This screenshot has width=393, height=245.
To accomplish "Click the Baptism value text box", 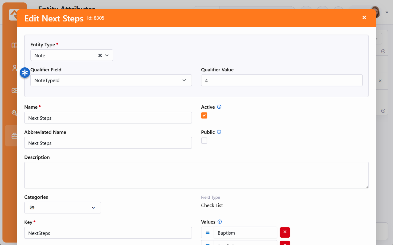I will point(245,233).
